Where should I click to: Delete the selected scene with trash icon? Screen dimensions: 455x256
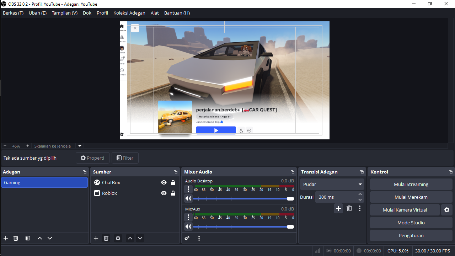(16, 238)
